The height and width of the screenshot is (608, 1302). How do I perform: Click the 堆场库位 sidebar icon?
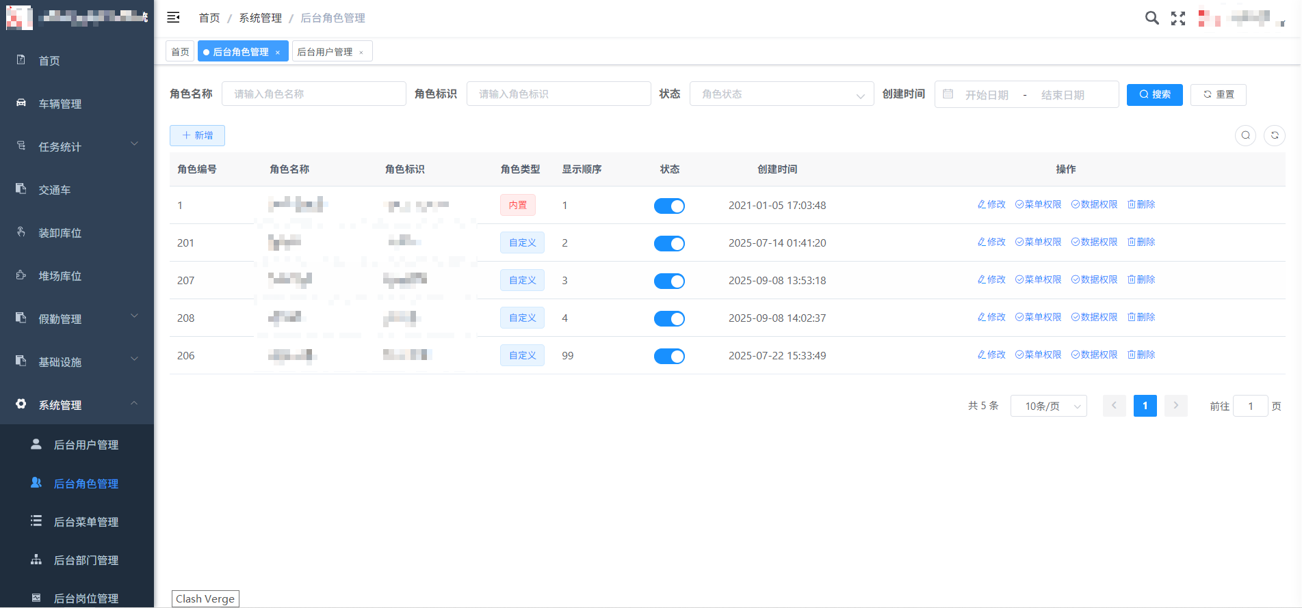pos(21,275)
